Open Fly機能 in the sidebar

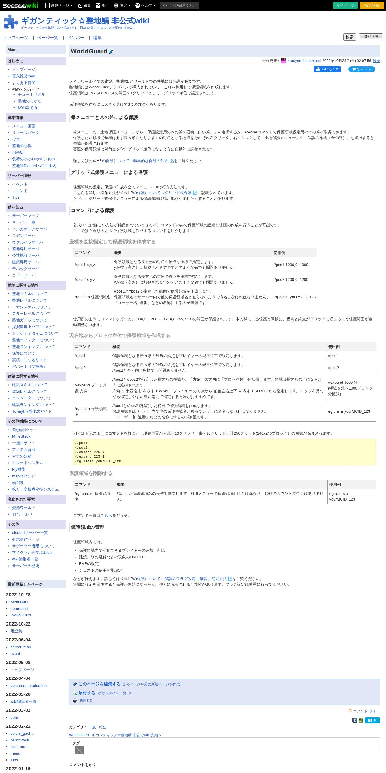coord(19,470)
